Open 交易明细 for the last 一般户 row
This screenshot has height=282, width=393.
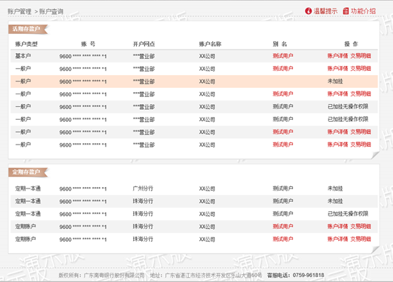click(360, 145)
